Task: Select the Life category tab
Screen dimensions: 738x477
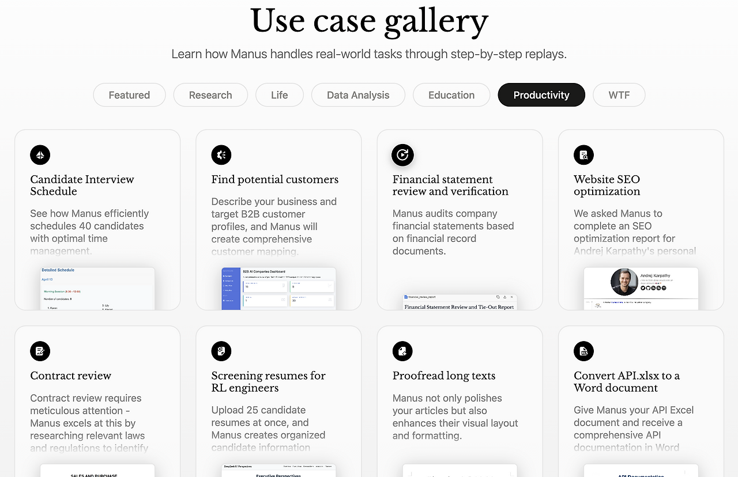Action: (x=280, y=95)
